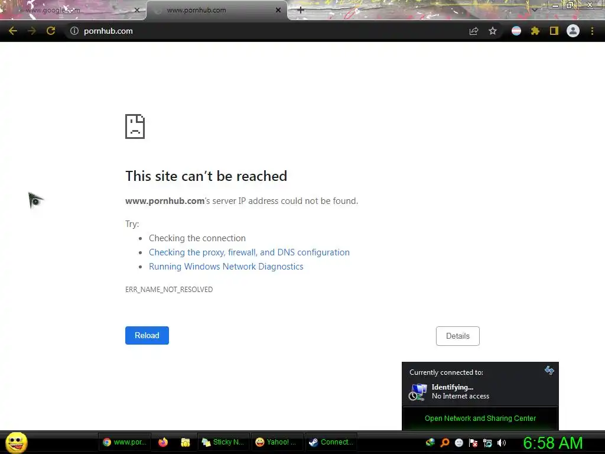Open Action Center flag tray icon

coord(473,442)
